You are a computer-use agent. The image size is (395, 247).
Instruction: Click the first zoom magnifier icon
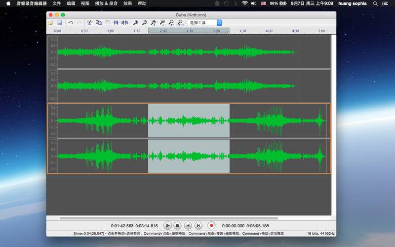(x=136, y=23)
